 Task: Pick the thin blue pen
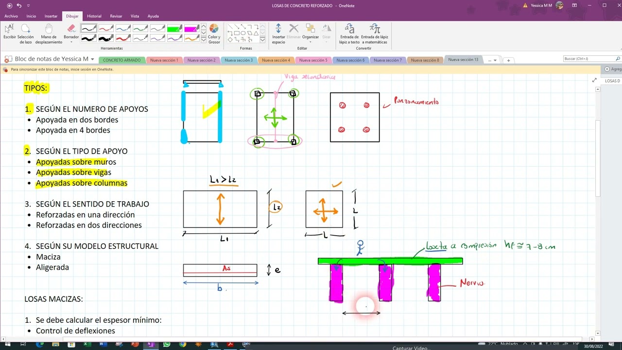tap(123, 29)
